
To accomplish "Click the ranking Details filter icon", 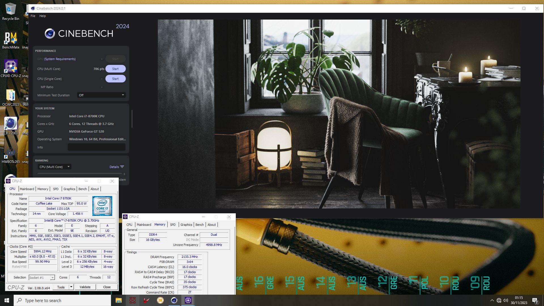I will pyautogui.click(x=122, y=167).
